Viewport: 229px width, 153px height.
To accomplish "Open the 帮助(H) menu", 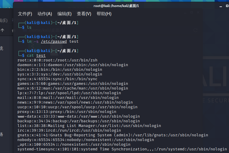I will click(104, 14).
